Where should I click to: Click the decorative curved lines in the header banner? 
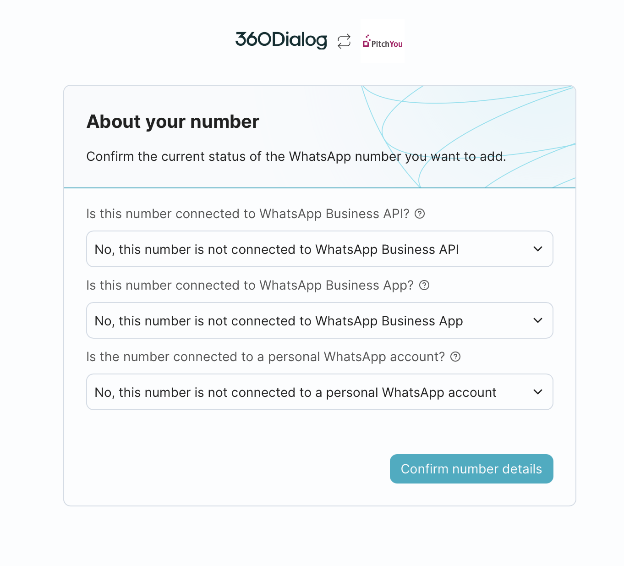[x=468, y=137]
